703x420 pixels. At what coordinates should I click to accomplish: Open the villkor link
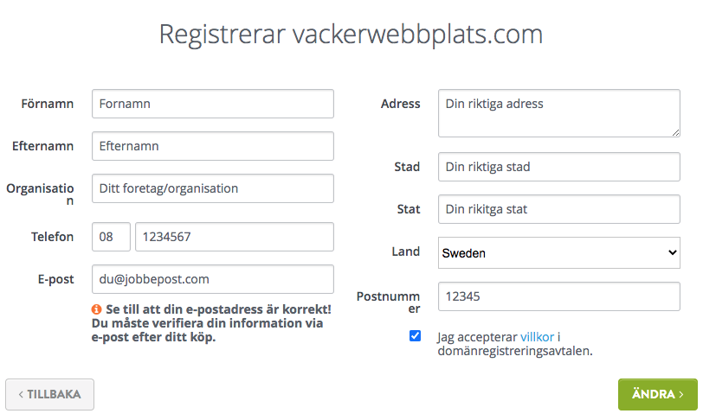point(537,337)
